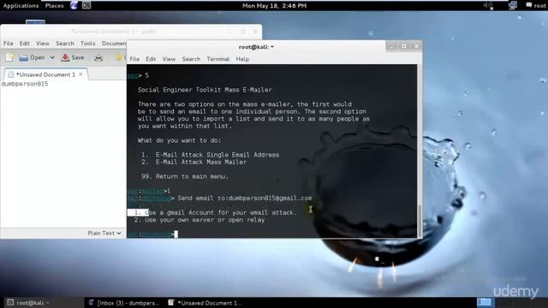Open the clock showing Mon May 18

click(274, 6)
